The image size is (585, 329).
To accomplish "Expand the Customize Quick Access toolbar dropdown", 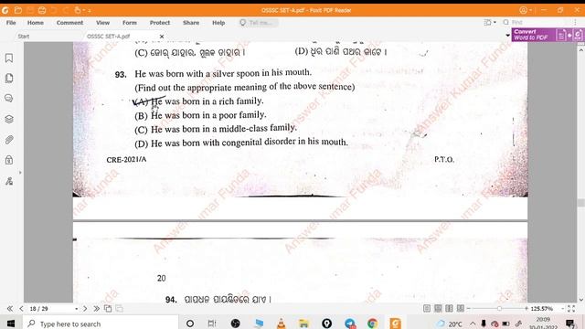I will tap(90, 11).
